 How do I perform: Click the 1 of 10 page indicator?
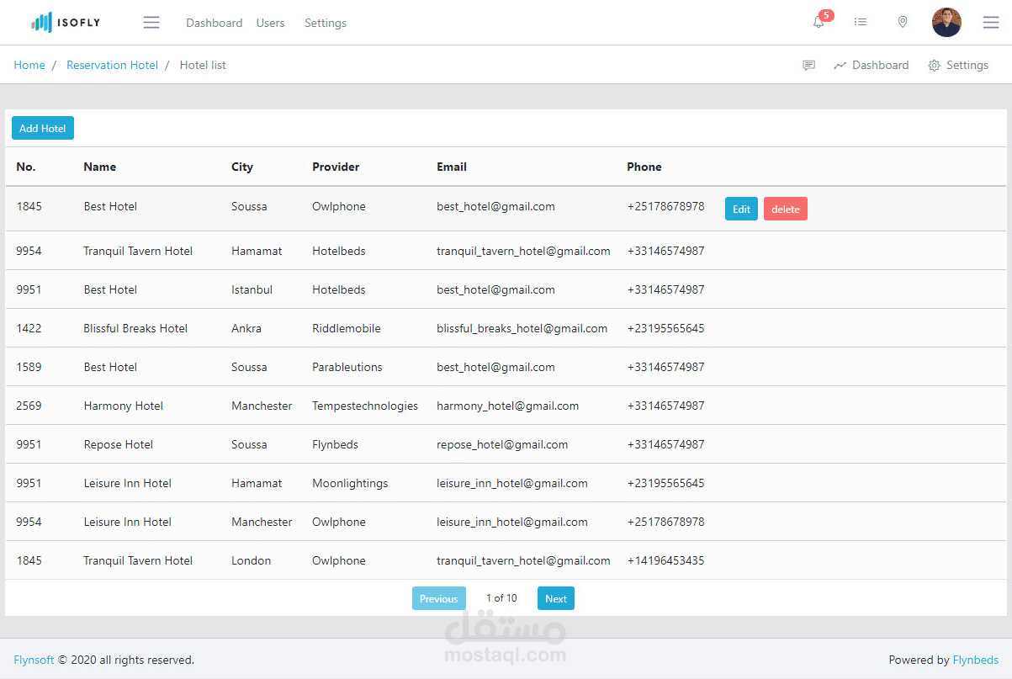501,598
